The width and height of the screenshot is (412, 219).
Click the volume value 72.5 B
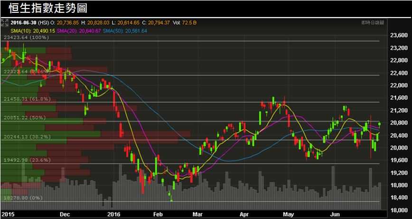point(188,23)
